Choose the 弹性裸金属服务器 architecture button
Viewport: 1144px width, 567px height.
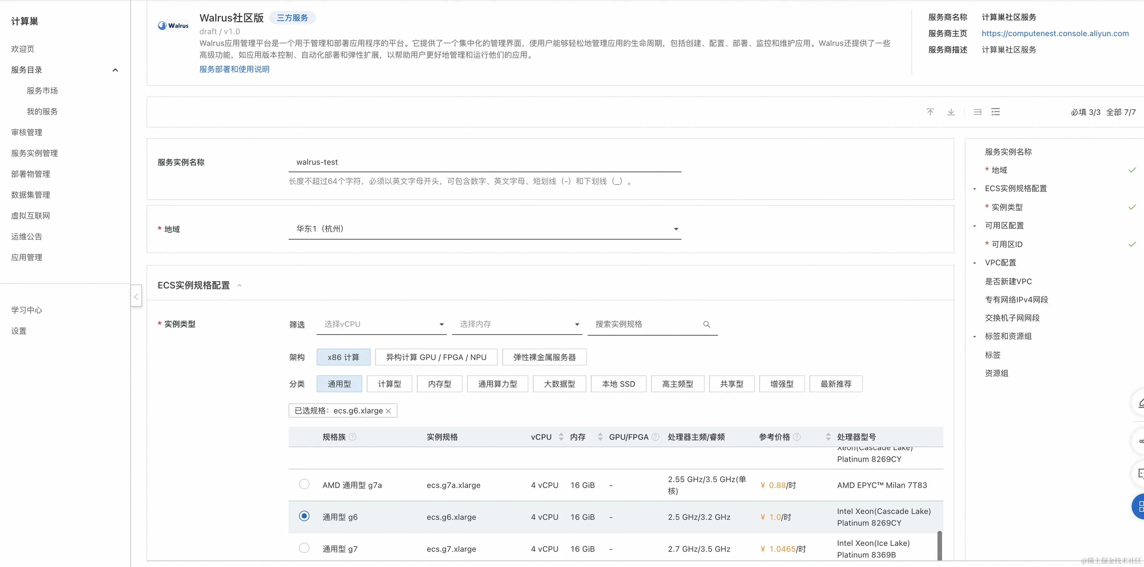544,357
